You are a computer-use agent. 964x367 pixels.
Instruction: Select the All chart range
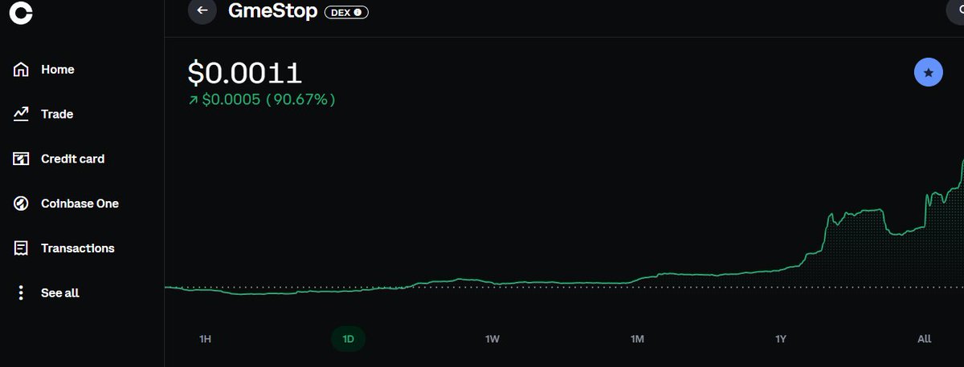925,339
